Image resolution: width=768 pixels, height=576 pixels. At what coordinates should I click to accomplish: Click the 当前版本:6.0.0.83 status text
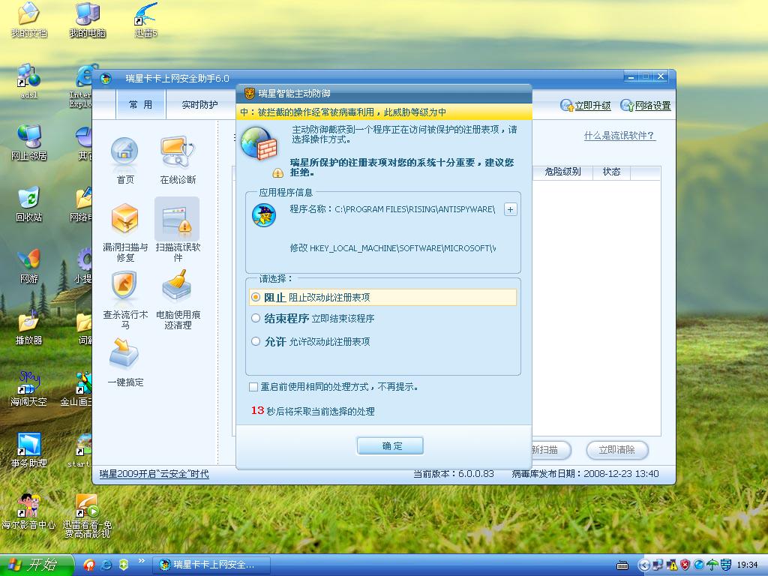(454, 474)
